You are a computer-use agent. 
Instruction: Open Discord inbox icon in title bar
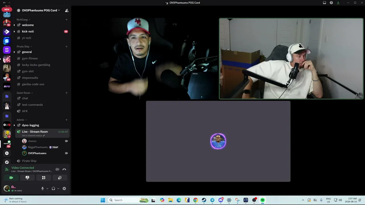[325, 3]
